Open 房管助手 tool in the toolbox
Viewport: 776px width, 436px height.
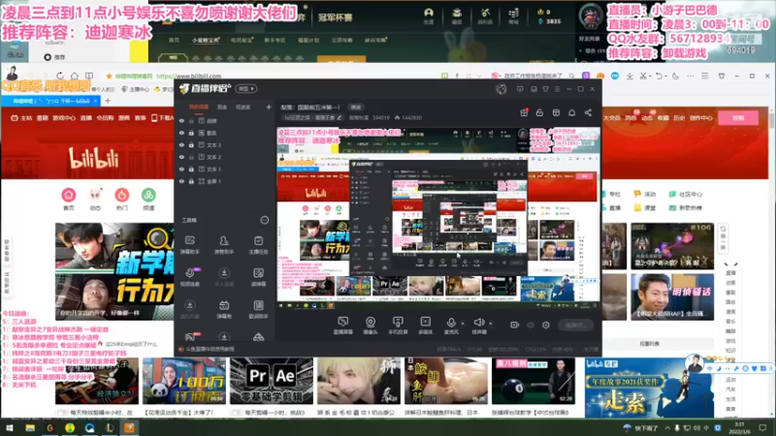coord(224,245)
